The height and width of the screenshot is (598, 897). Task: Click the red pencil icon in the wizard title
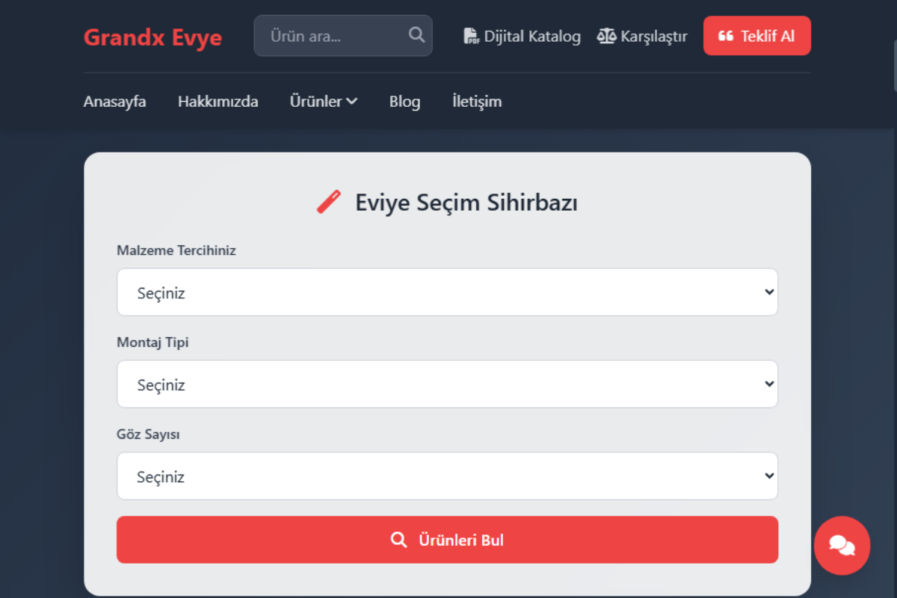click(328, 200)
